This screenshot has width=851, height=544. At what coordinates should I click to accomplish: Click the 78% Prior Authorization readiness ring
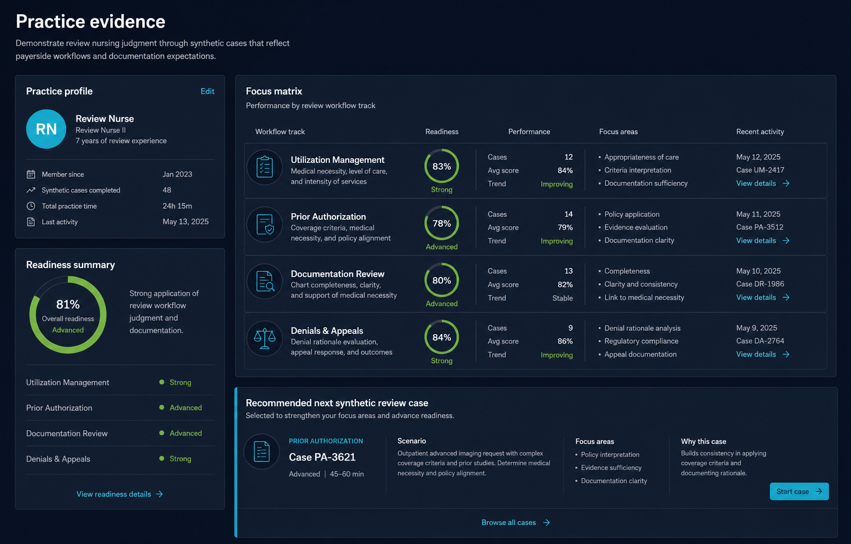coord(442,223)
